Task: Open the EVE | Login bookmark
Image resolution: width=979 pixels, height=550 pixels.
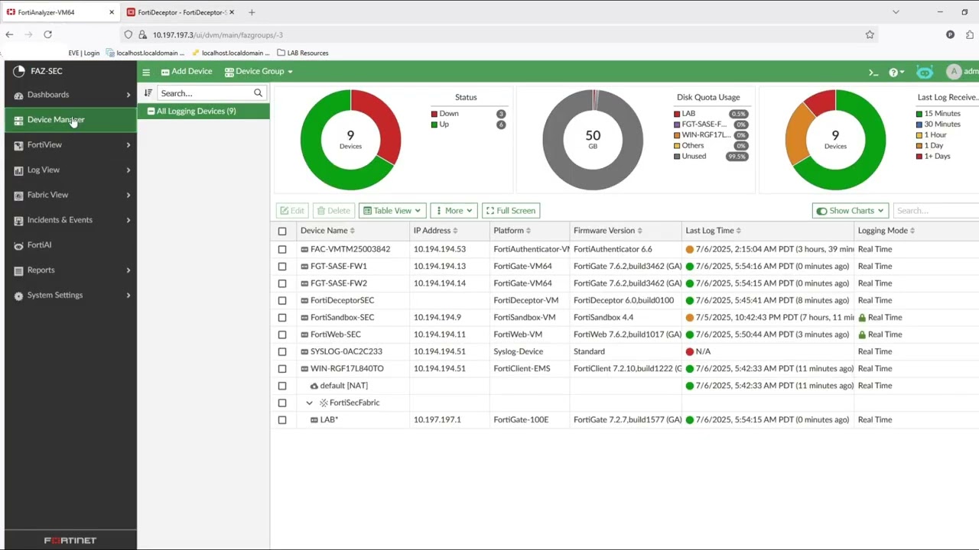Action: click(x=84, y=53)
